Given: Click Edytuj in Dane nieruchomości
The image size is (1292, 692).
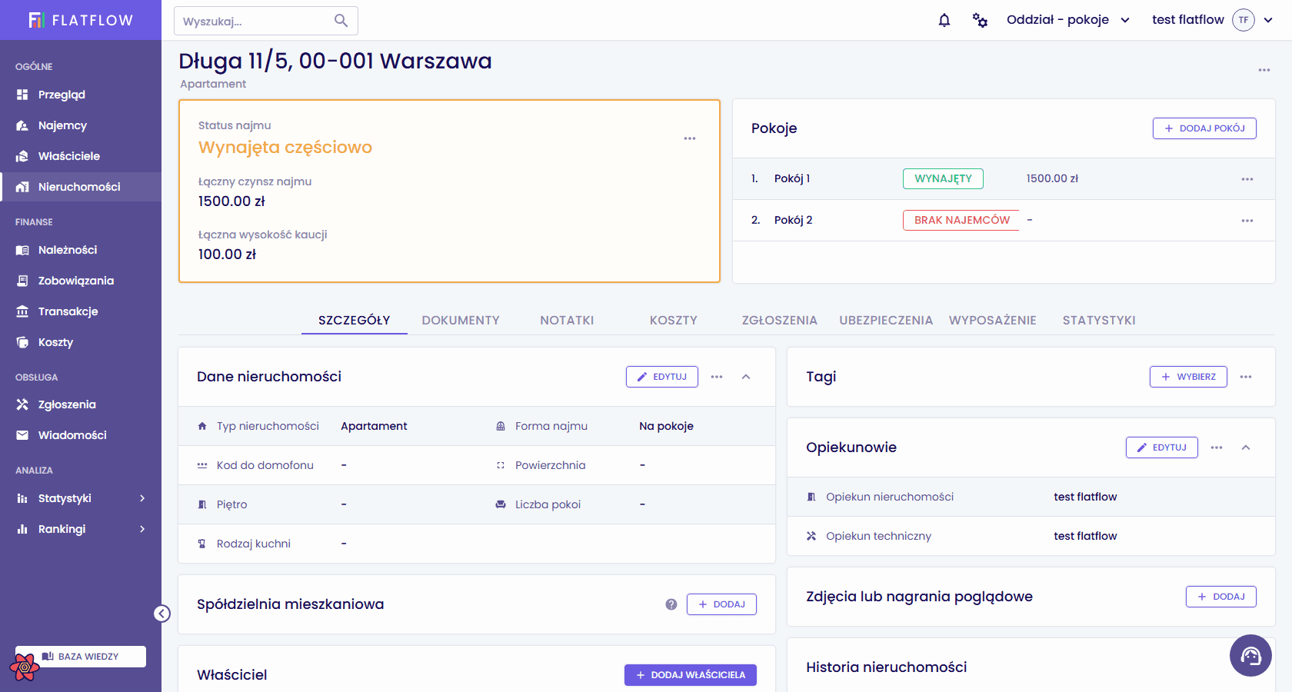Looking at the screenshot, I should point(662,377).
